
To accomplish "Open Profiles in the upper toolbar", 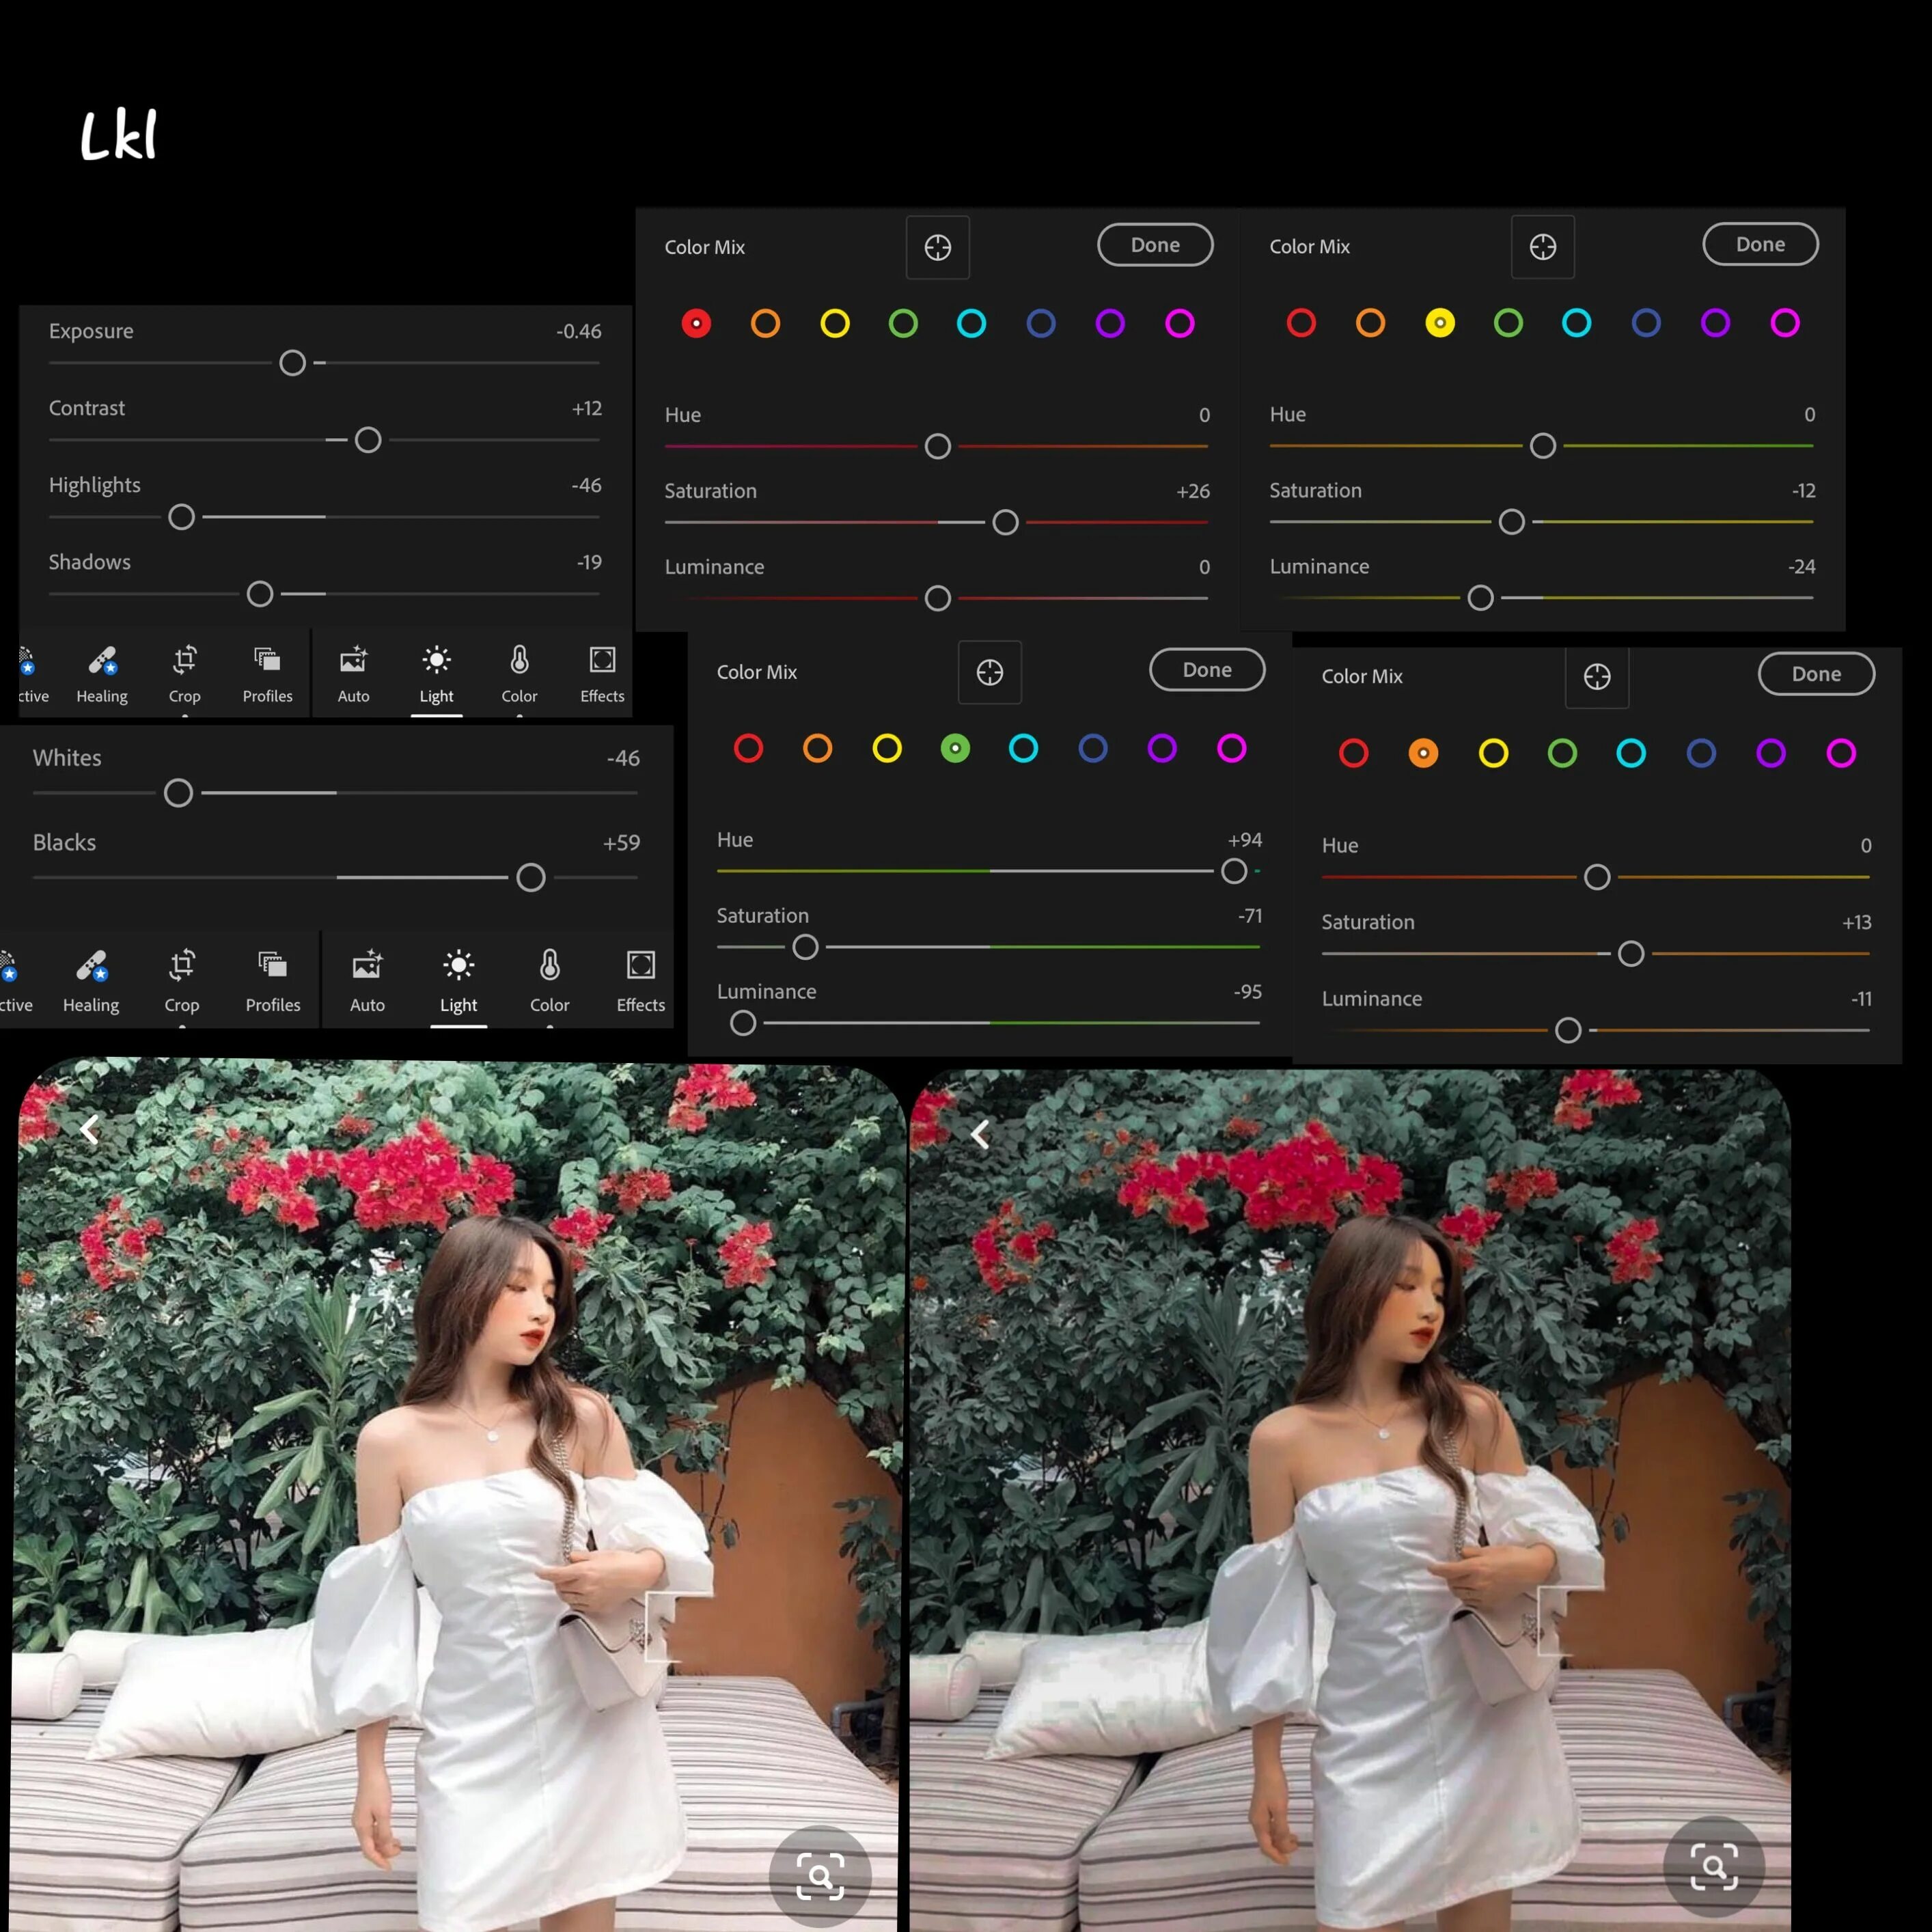I will [267, 673].
